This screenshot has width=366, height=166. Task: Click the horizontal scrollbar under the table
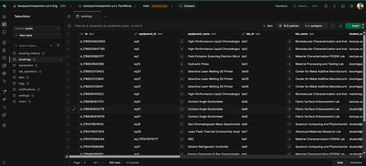coord(124,156)
